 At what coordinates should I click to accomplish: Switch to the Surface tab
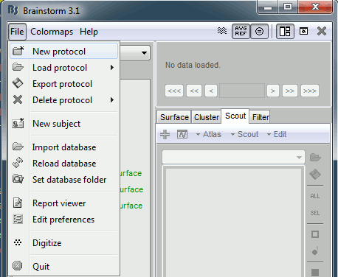(174, 117)
